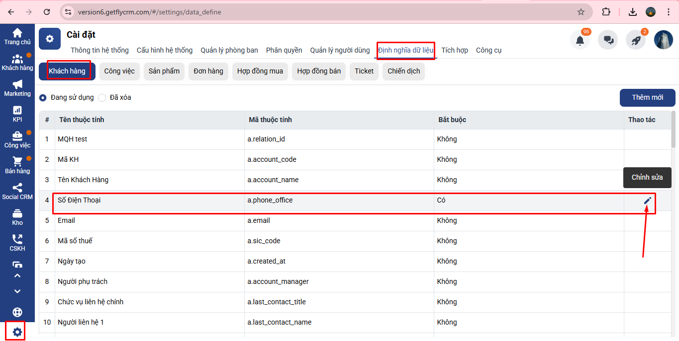Open notifications bell icon
Screen dimensions: 679x341
[580, 40]
